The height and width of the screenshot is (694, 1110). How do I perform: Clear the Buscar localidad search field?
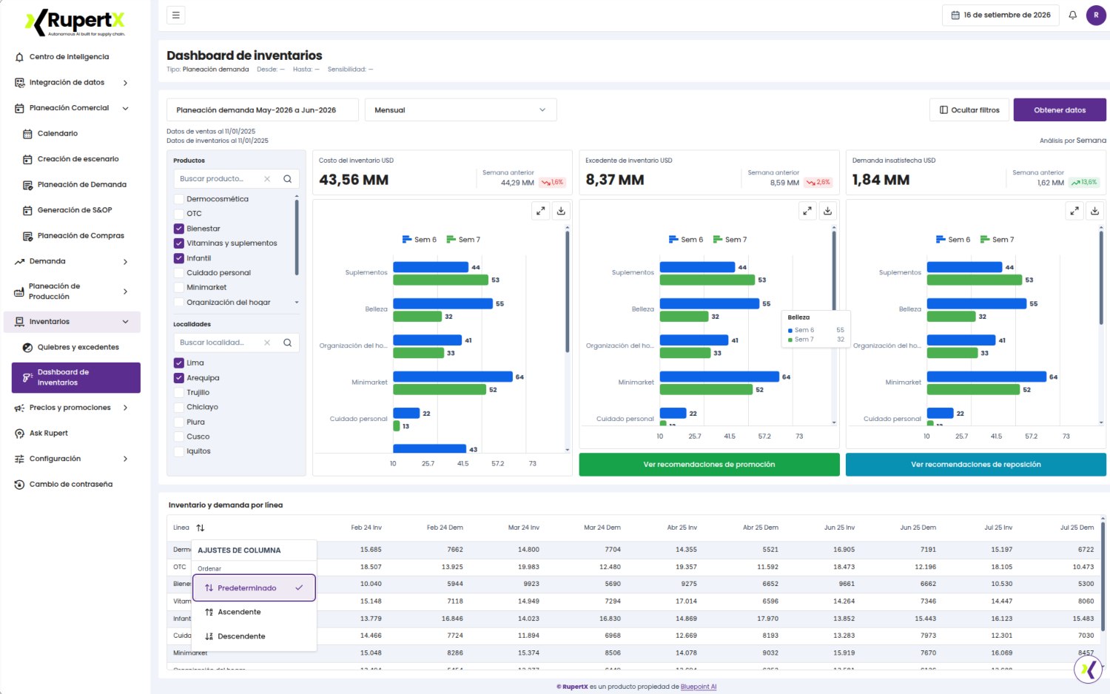point(267,343)
